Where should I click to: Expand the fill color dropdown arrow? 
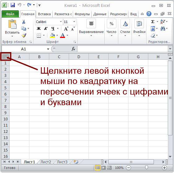pyautogui.click(x=57, y=35)
